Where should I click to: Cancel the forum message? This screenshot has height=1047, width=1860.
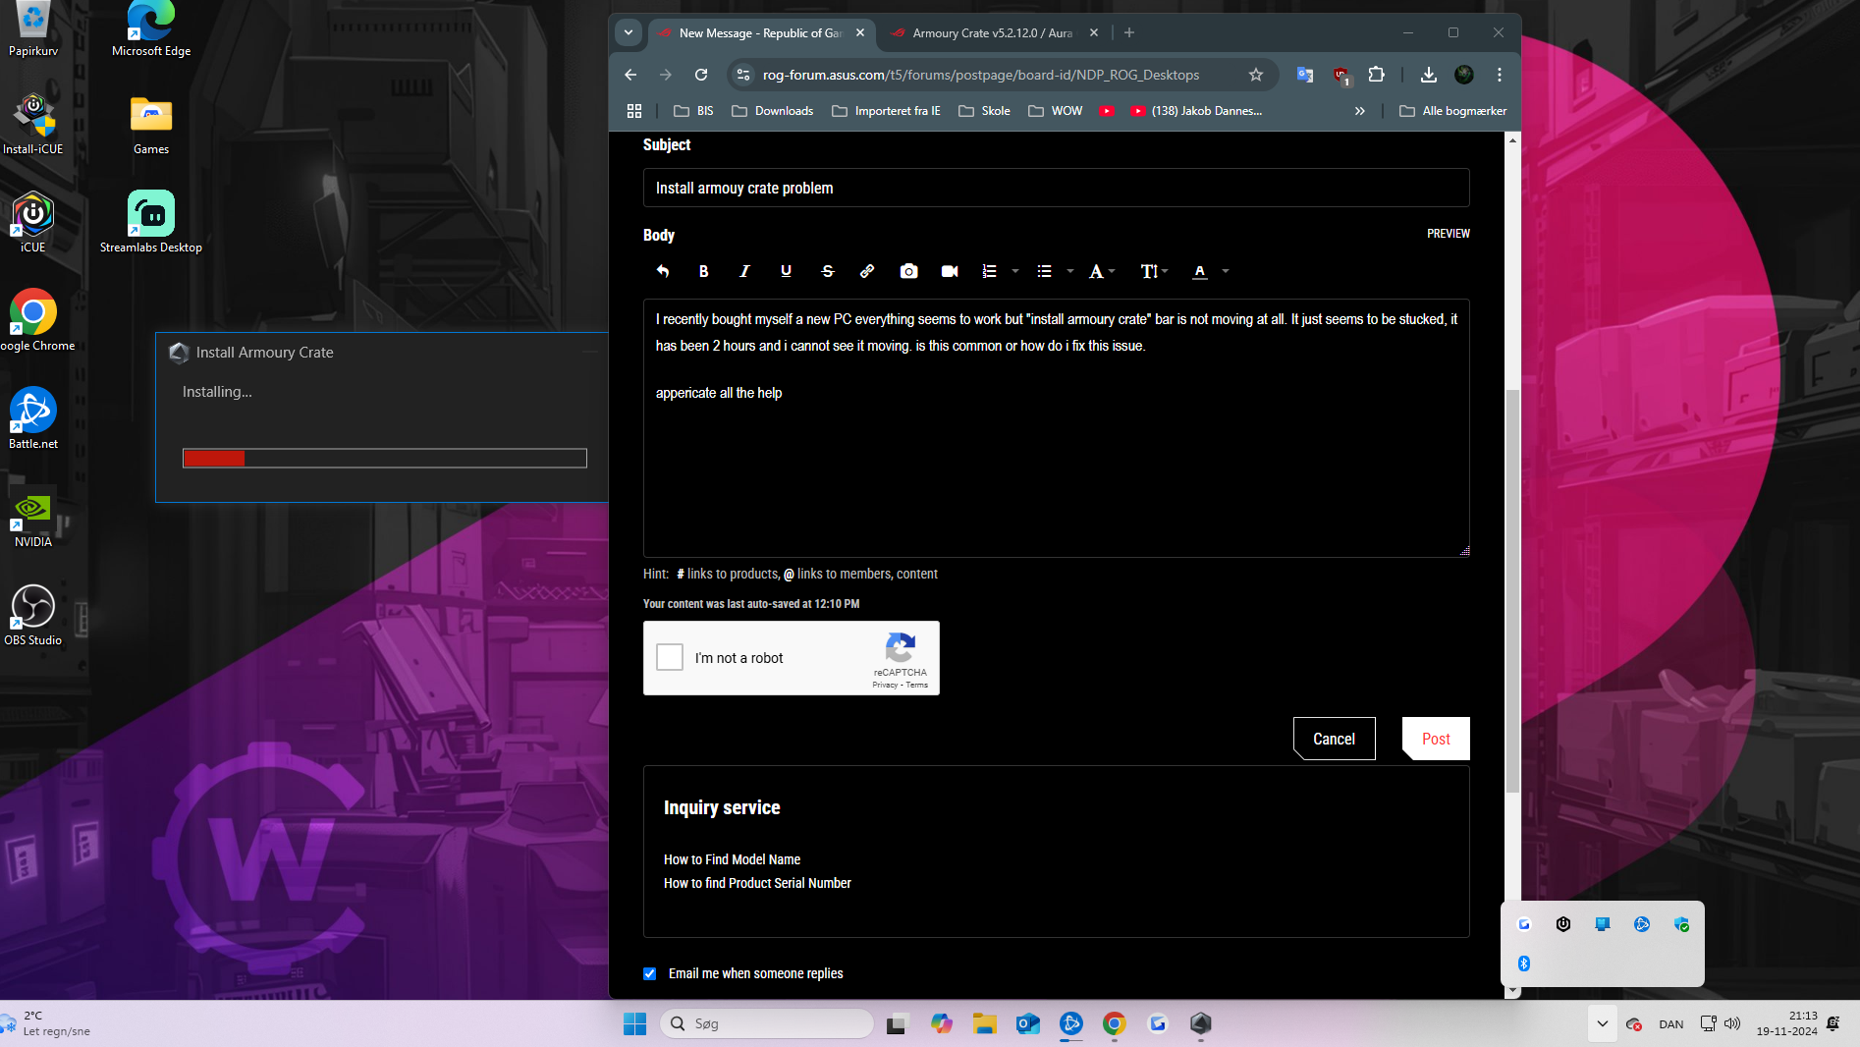1334,739
